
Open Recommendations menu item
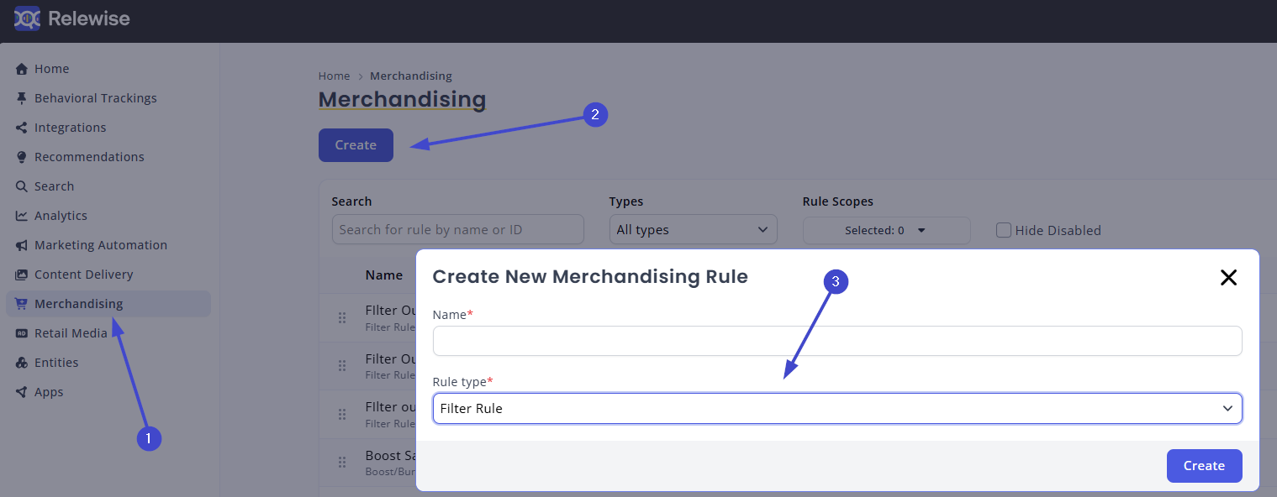coord(108,157)
